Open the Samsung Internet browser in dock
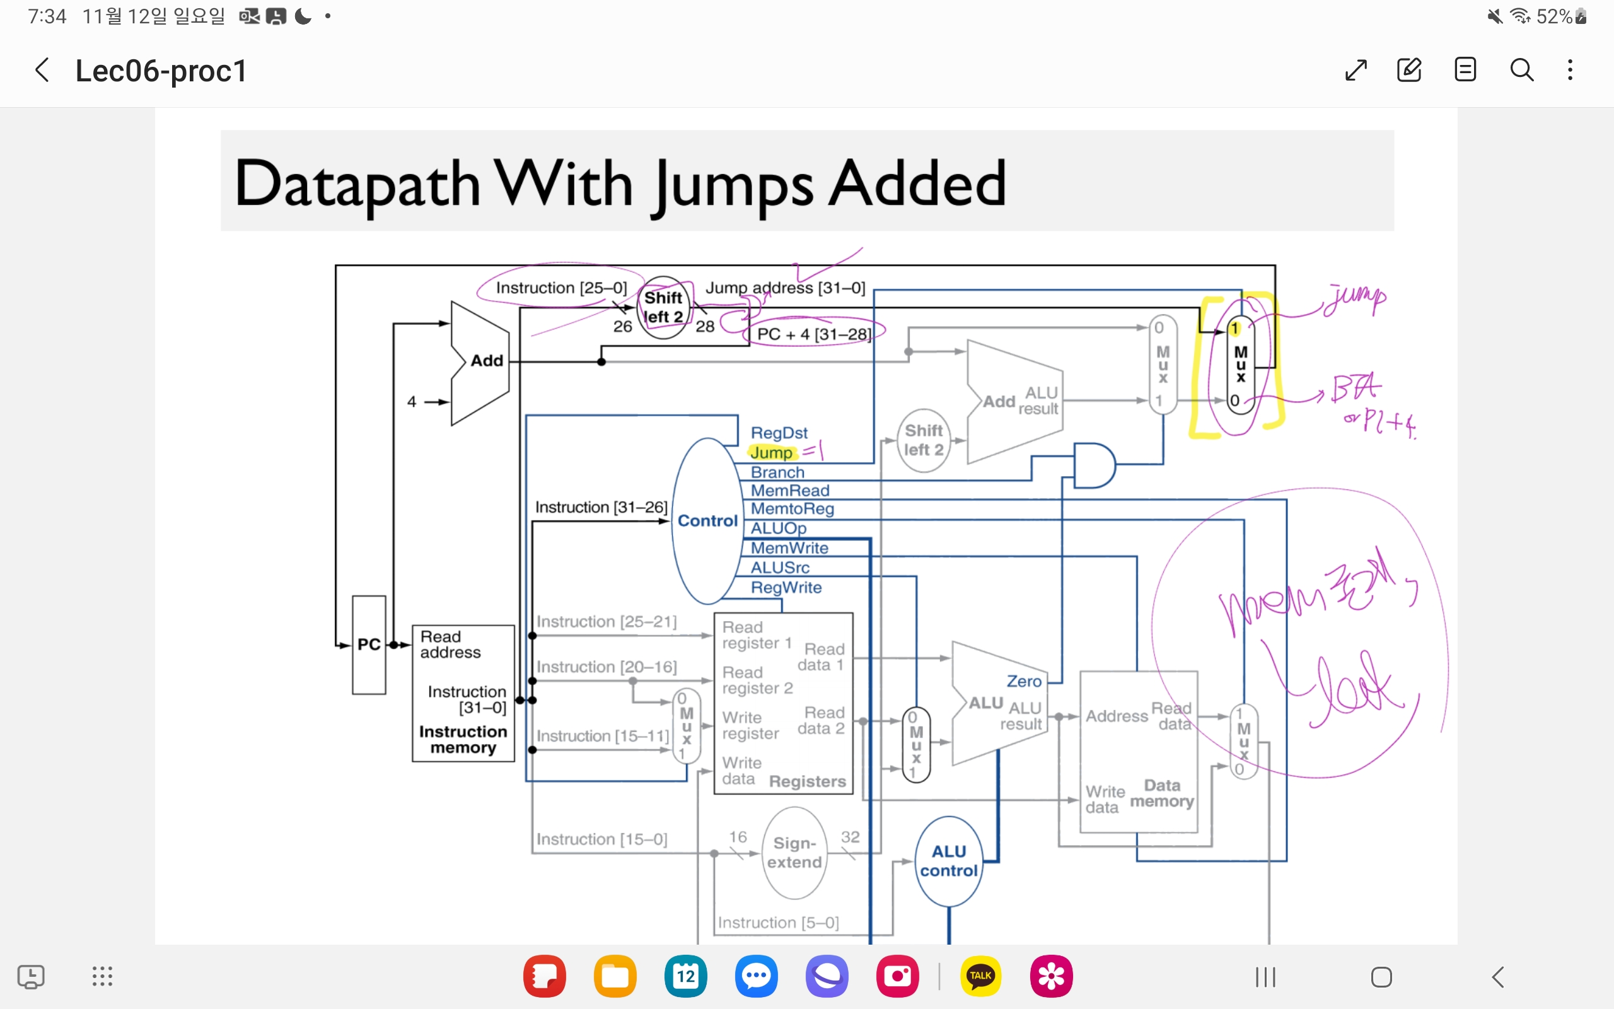 [x=827, y=976]
